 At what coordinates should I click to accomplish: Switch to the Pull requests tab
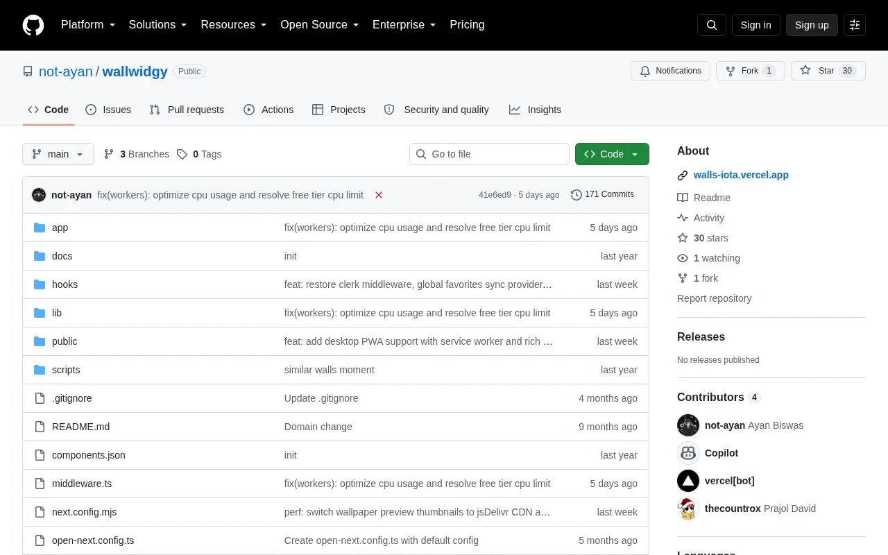click(187, 110)
